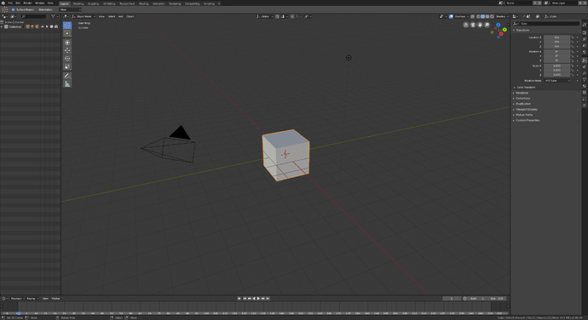Toggle the Overlays visibility button
The height and width of the screenshot is (320, 588).
pyautogui.click(x=451, y=16)
